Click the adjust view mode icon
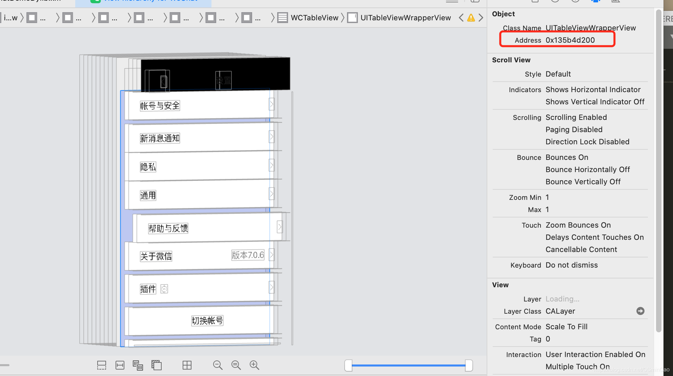 coord(138,365)
